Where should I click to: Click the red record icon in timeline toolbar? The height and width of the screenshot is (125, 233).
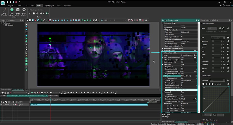(x=11, y=93)
